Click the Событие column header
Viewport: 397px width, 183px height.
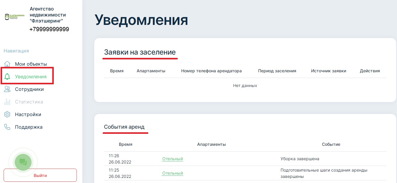coord(331,144)
